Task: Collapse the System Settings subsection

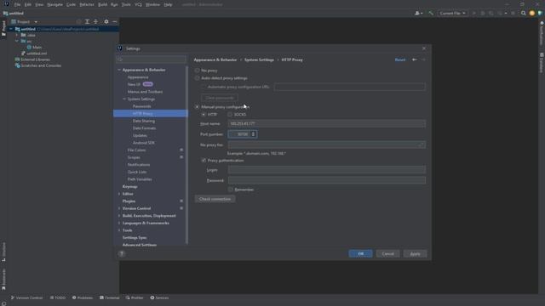Action: 124,99
